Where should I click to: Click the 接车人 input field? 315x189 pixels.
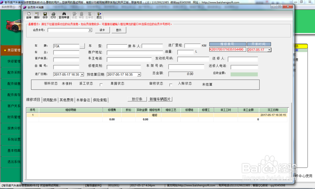(152, 46)
